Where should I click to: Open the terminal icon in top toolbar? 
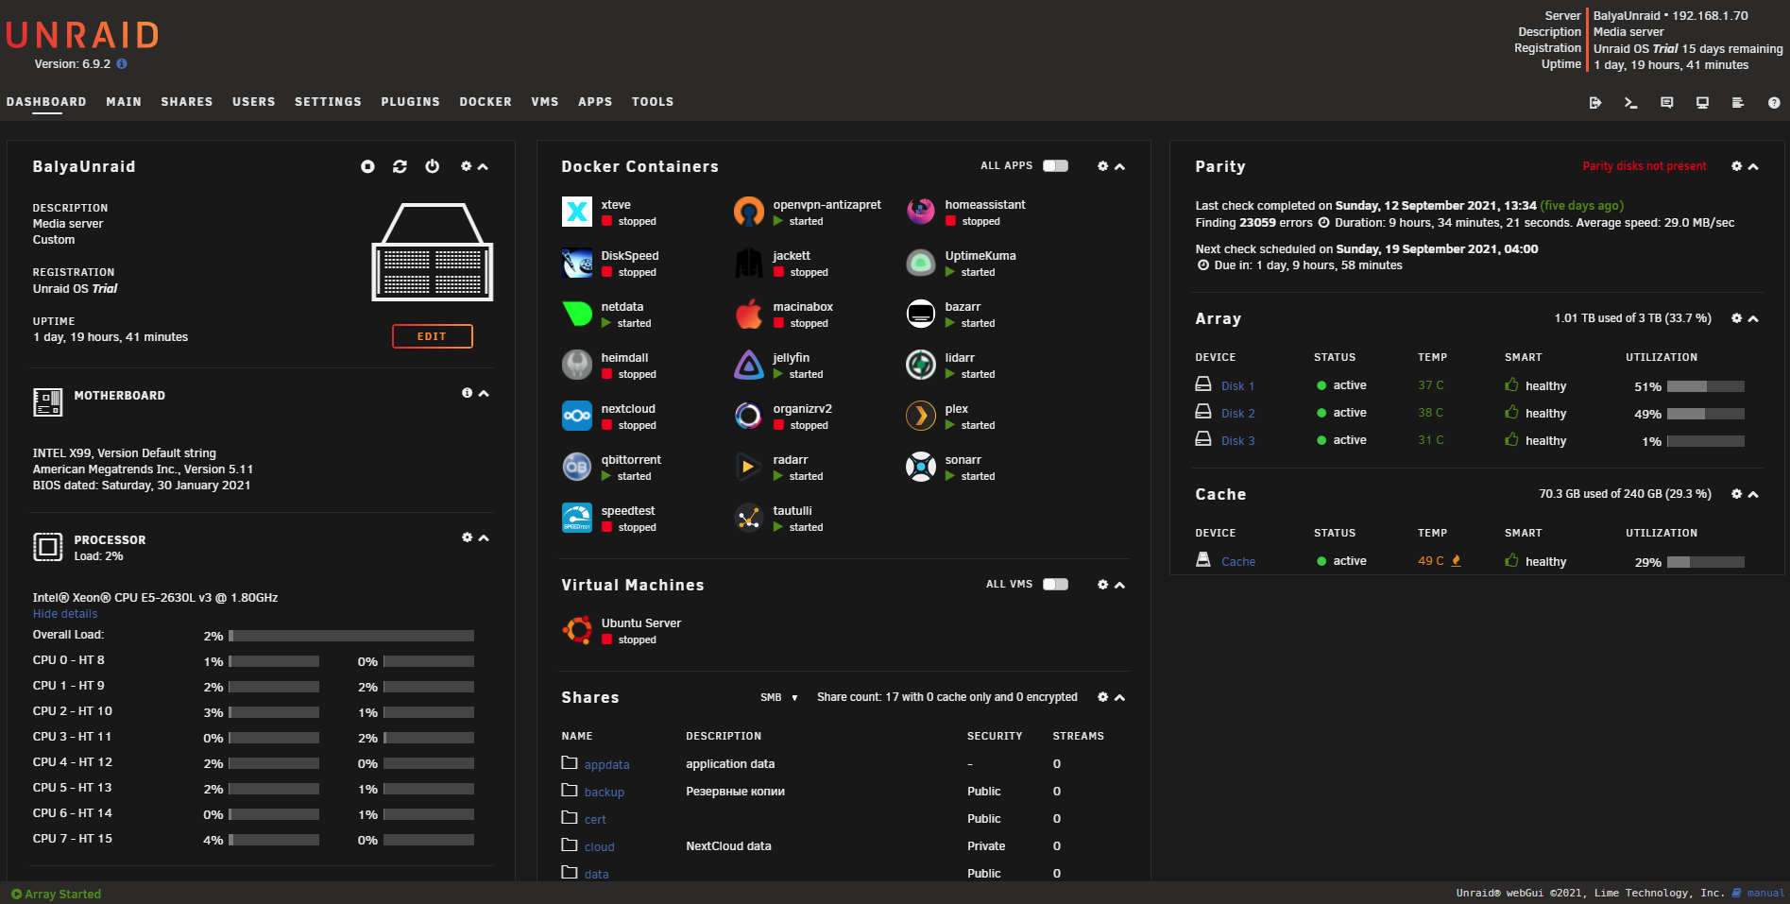tap(1630, 103)
